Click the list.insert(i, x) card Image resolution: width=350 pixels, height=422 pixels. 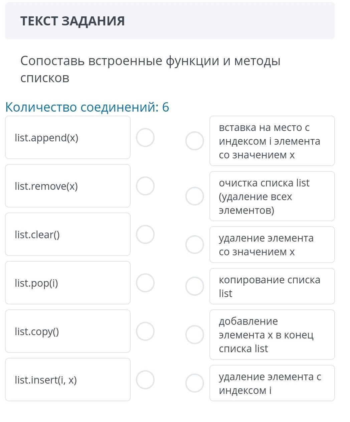pyautogui.click(x=68, y=380)
